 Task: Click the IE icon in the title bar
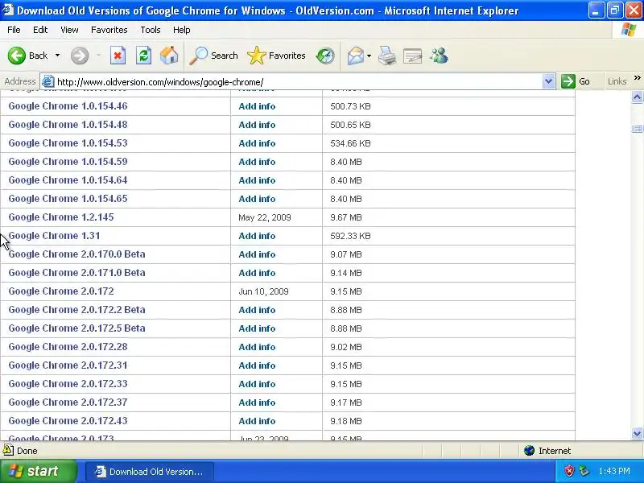7,10
